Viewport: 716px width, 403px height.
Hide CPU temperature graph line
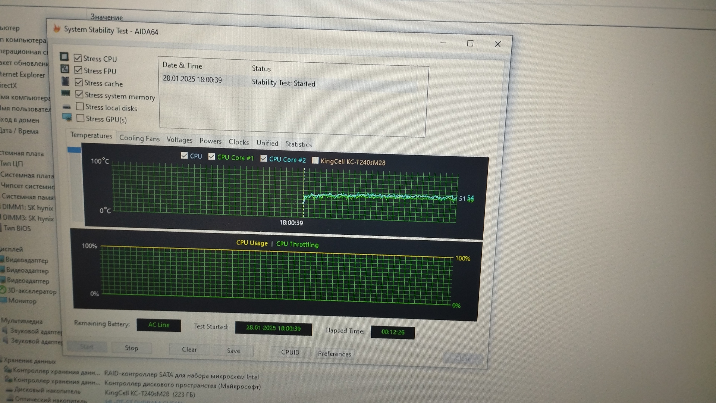(x=184, y=156)
